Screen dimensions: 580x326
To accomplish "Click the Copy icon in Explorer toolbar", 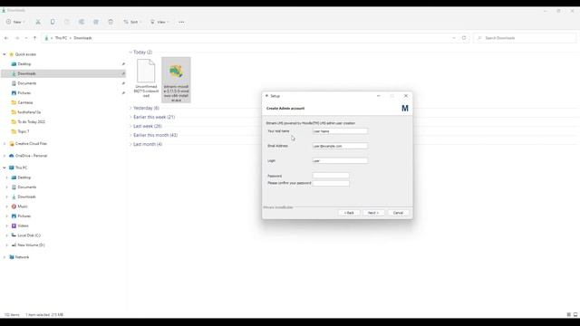I will point(53,22).
